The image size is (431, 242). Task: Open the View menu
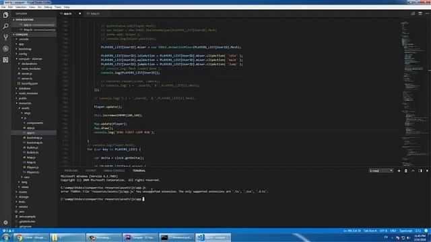click(32, 7)
